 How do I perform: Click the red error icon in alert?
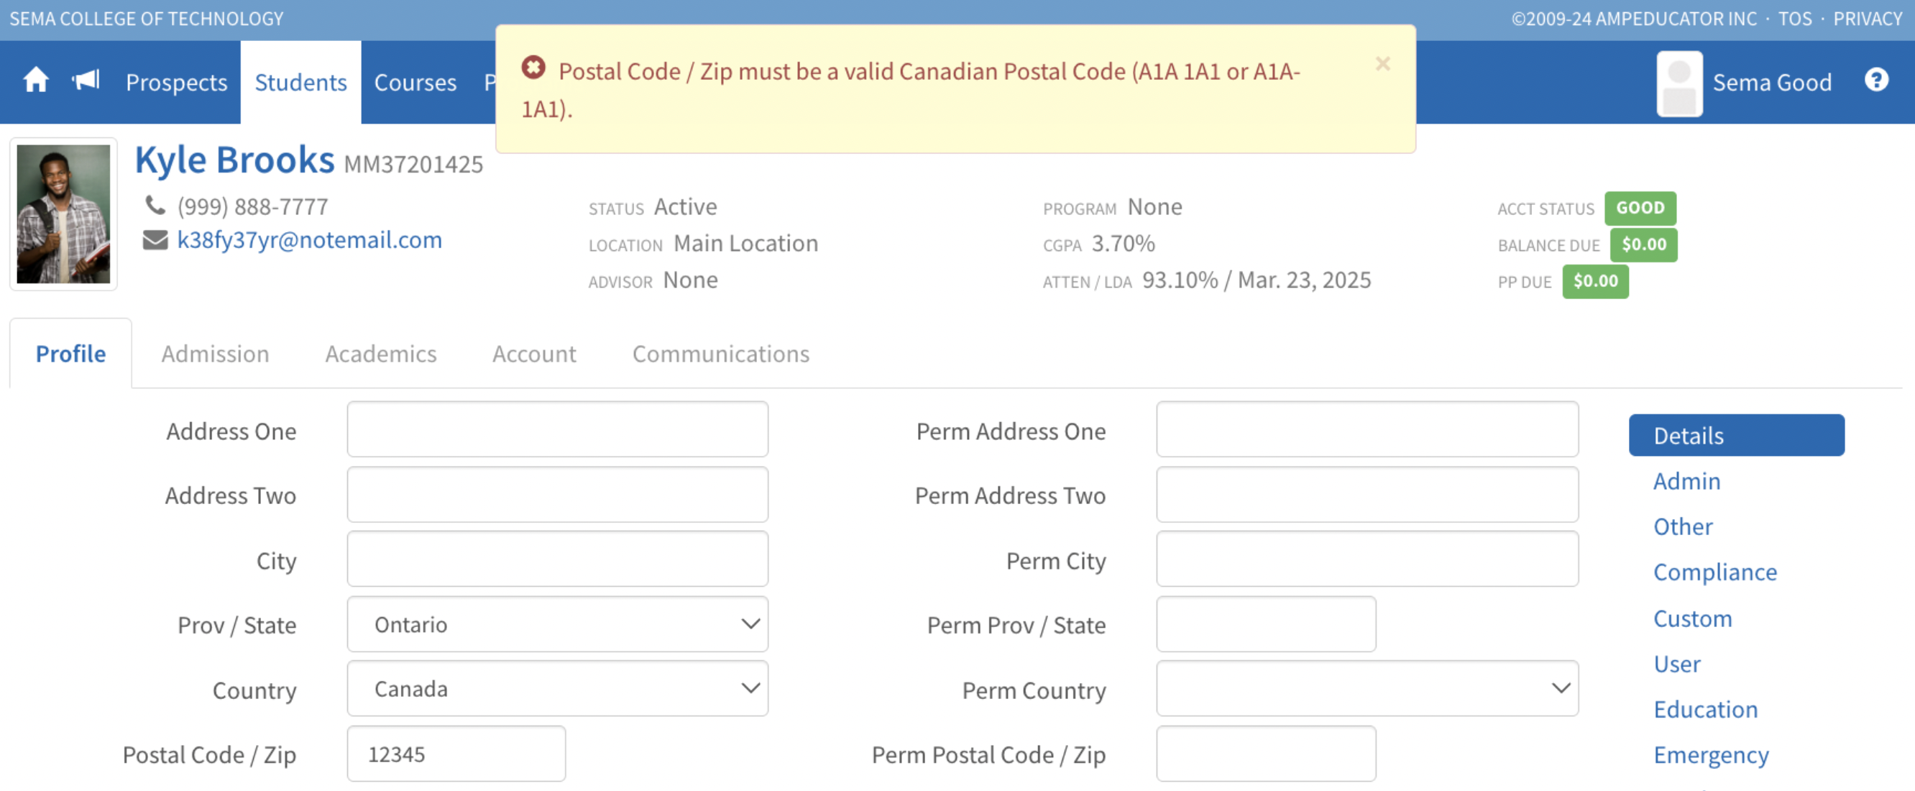pos(533,68)
